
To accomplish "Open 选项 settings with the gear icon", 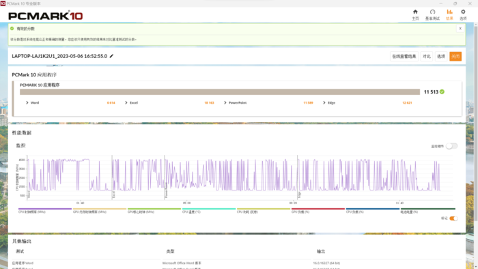I will pos(463,14).
